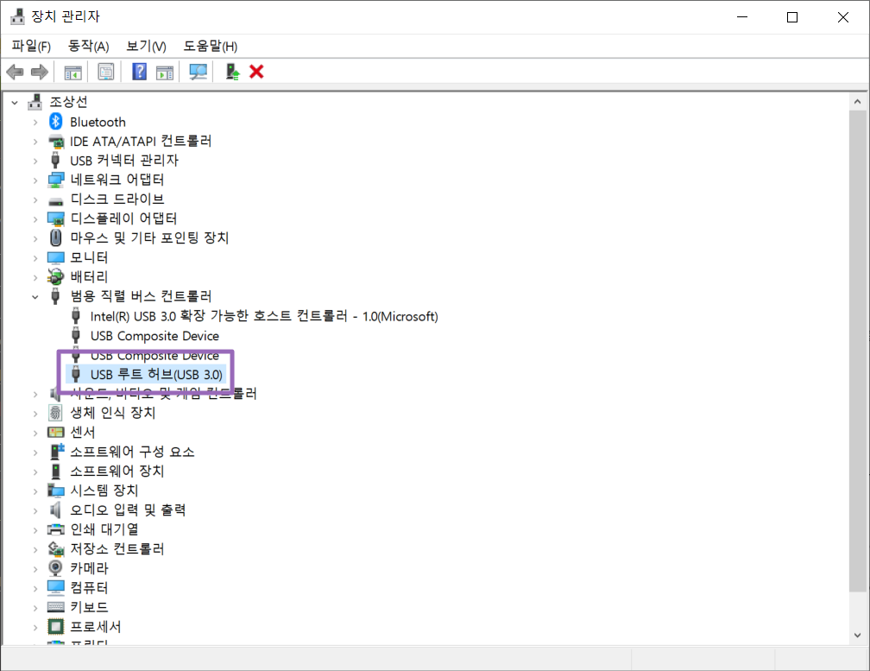Toggle the console tree show/hide icon
870x671 pixels.
tap(72, 72)
